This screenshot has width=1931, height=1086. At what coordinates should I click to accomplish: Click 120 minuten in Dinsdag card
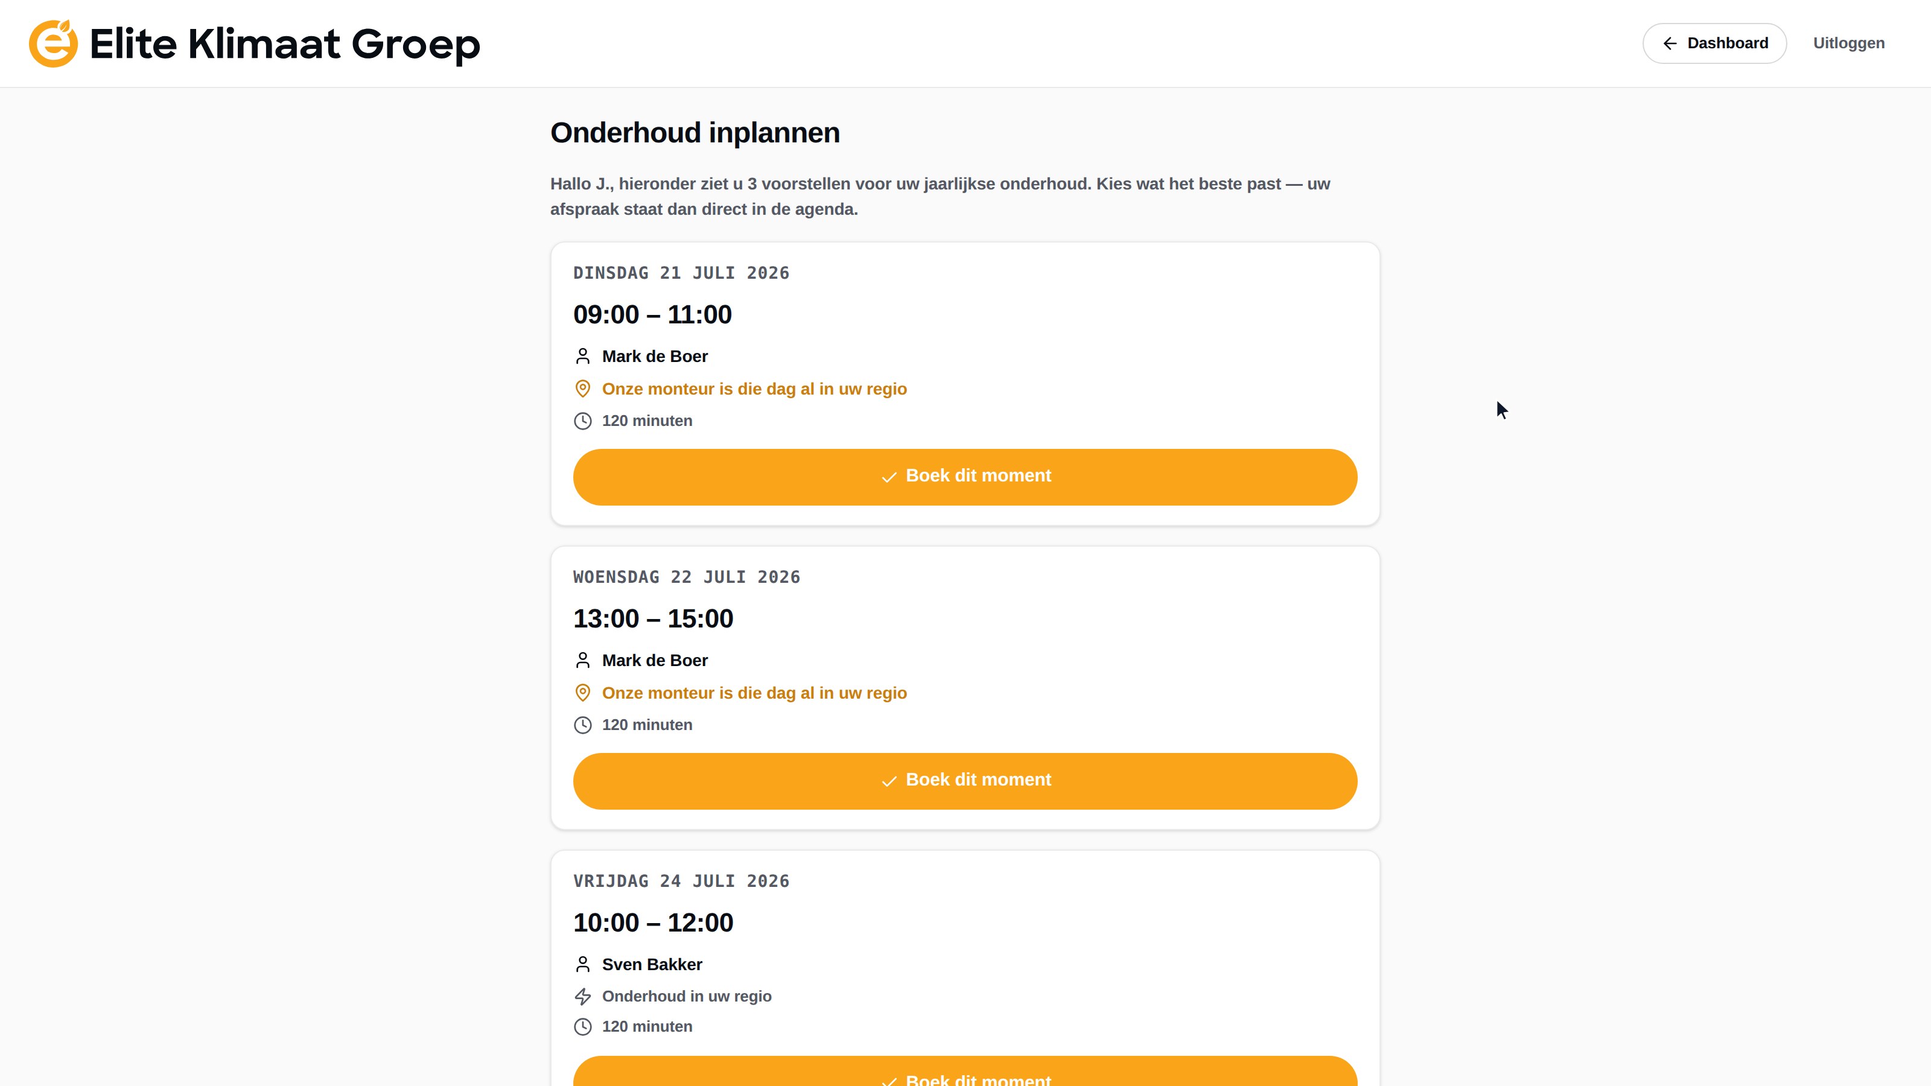click(647, 421)
